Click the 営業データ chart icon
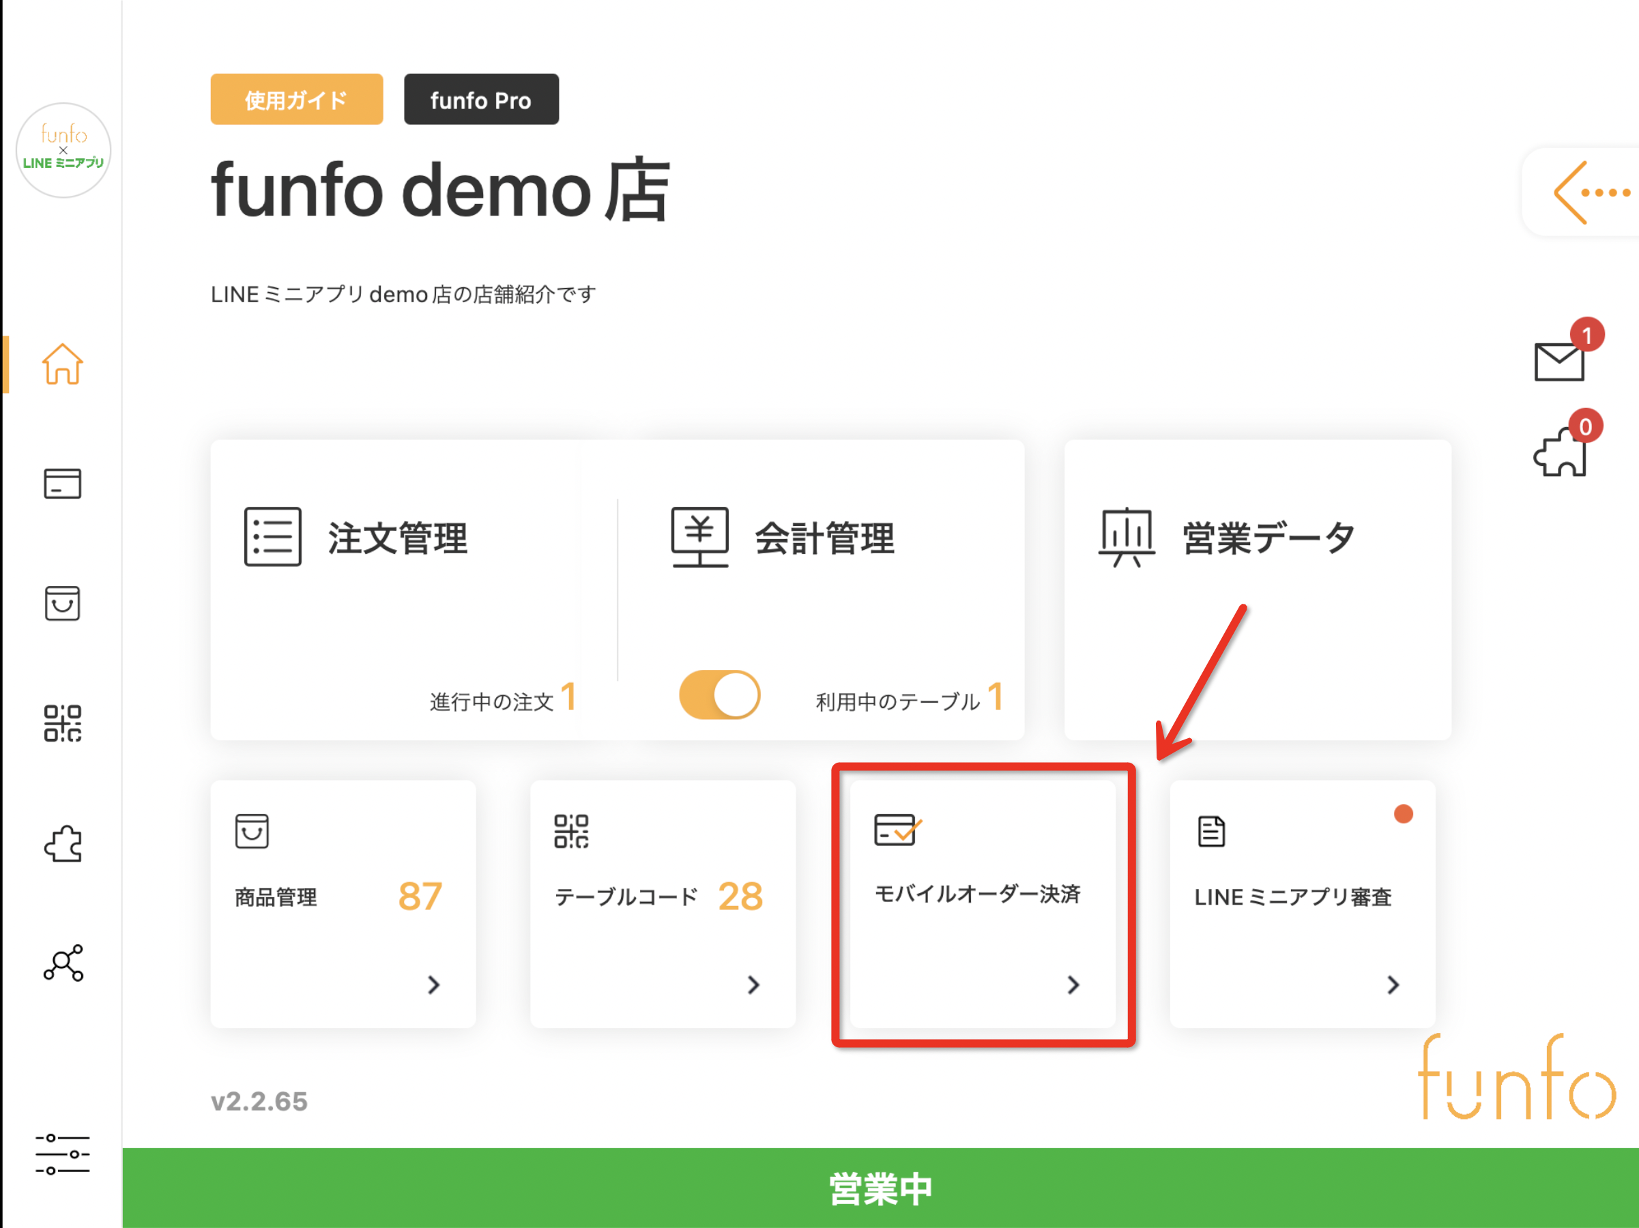 click(x=1127, y=538)
